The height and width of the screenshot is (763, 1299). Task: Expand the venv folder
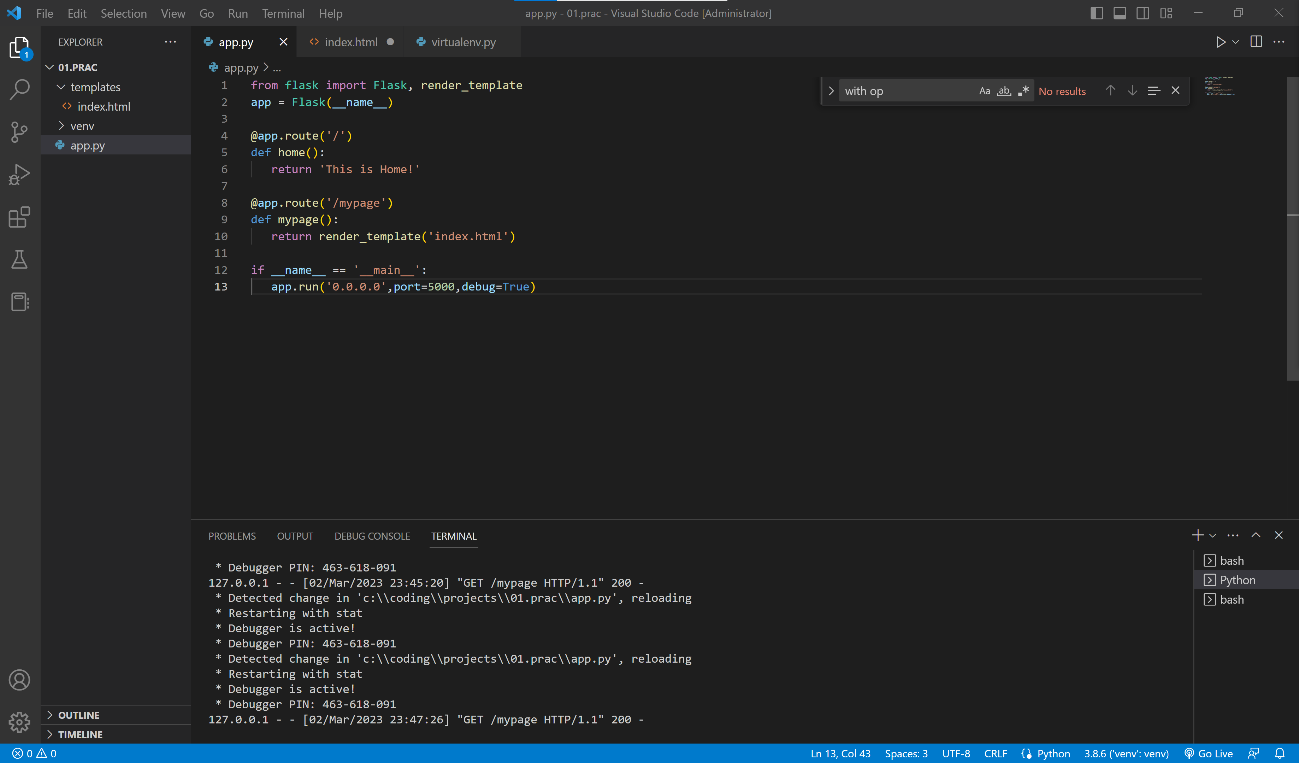tap(61, 126)
